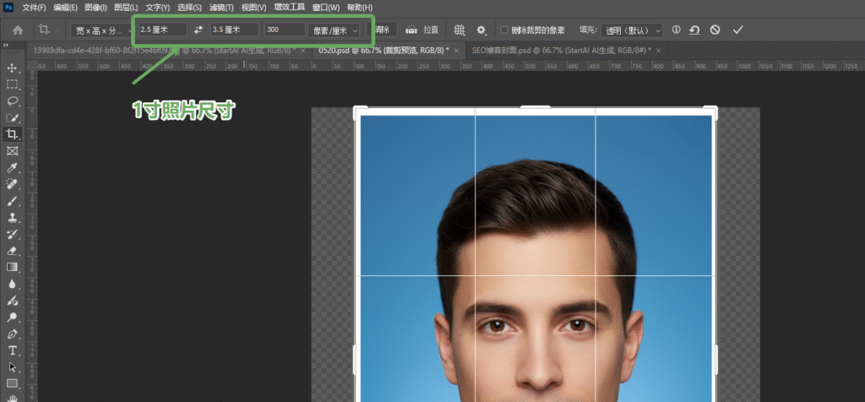The height and width of the screenshot is (402, 865).
Task: Select the History Brush tool
Action: tap(12, 234)
